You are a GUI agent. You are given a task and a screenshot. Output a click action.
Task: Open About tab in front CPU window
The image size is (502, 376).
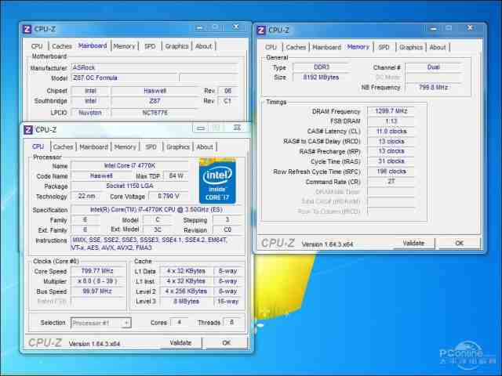click(205, 146)
